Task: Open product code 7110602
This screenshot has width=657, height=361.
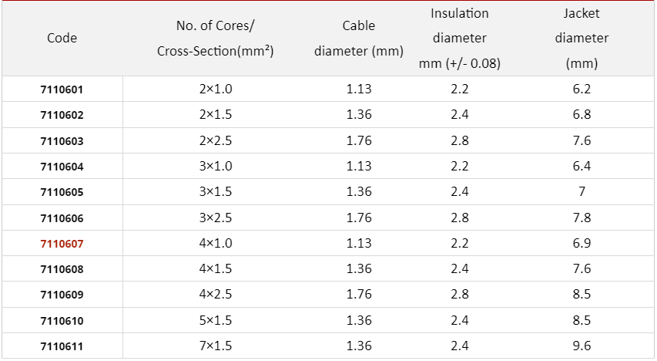Action: tap(62, 116)
